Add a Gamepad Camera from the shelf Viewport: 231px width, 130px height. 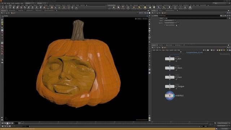[x=190, y=8]
